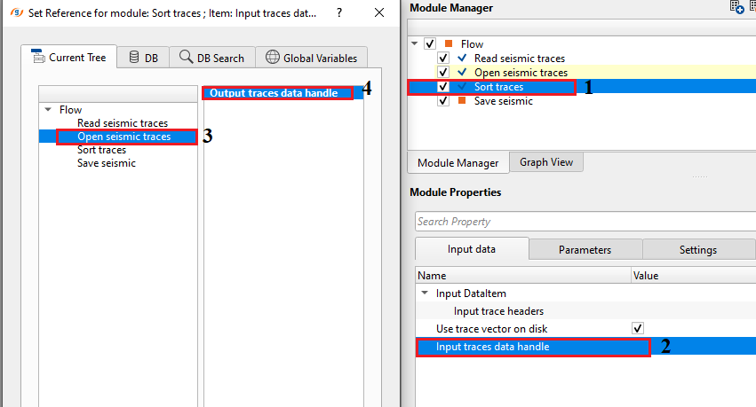Collapse the Flow node in the Current Tree
This screenshot has height=407, width=756.
click(x=47, y=110)
